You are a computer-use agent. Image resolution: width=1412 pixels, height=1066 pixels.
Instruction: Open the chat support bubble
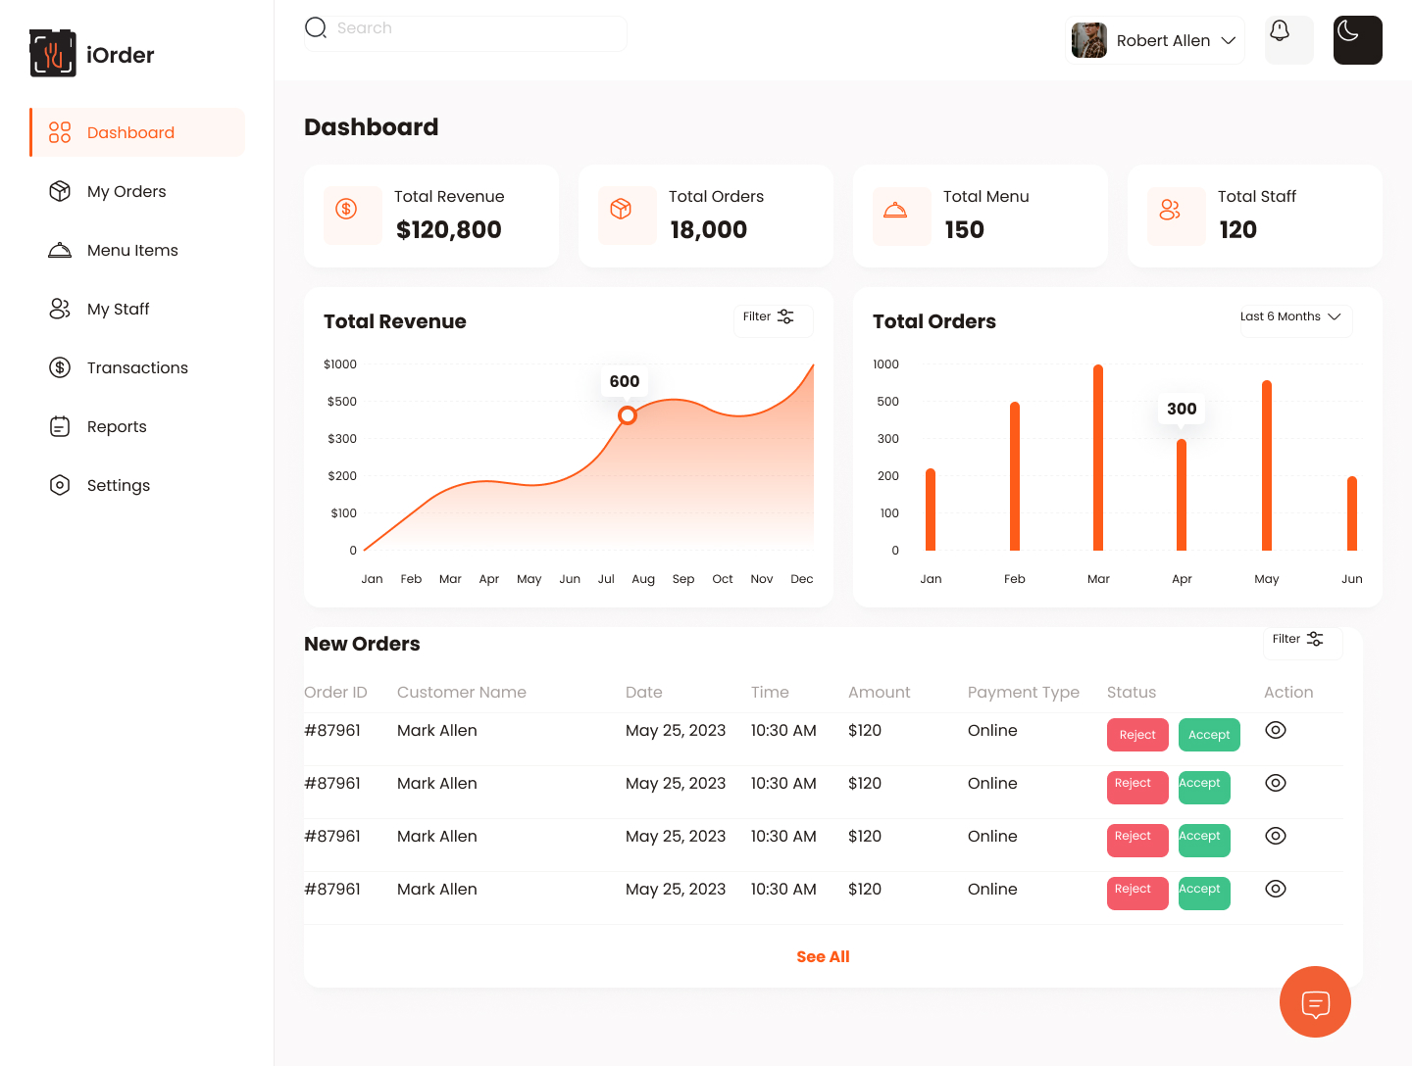point(1315,1002)
